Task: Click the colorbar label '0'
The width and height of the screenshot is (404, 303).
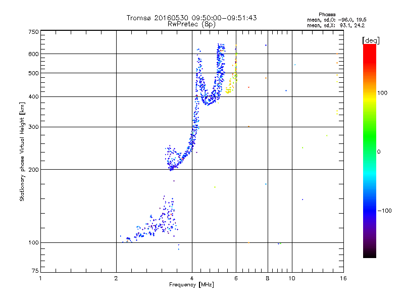Action: coord(379,152)
